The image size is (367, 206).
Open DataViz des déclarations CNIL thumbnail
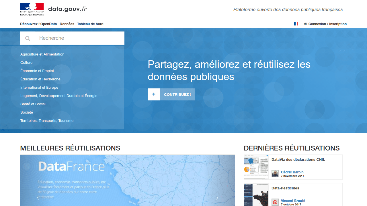[256, 167]
